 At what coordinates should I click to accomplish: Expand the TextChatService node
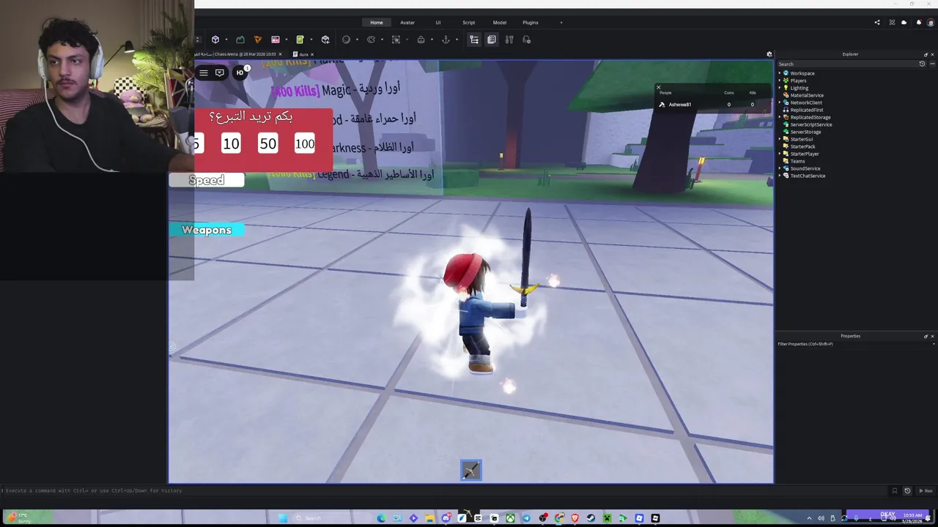(x=780, y=176)
